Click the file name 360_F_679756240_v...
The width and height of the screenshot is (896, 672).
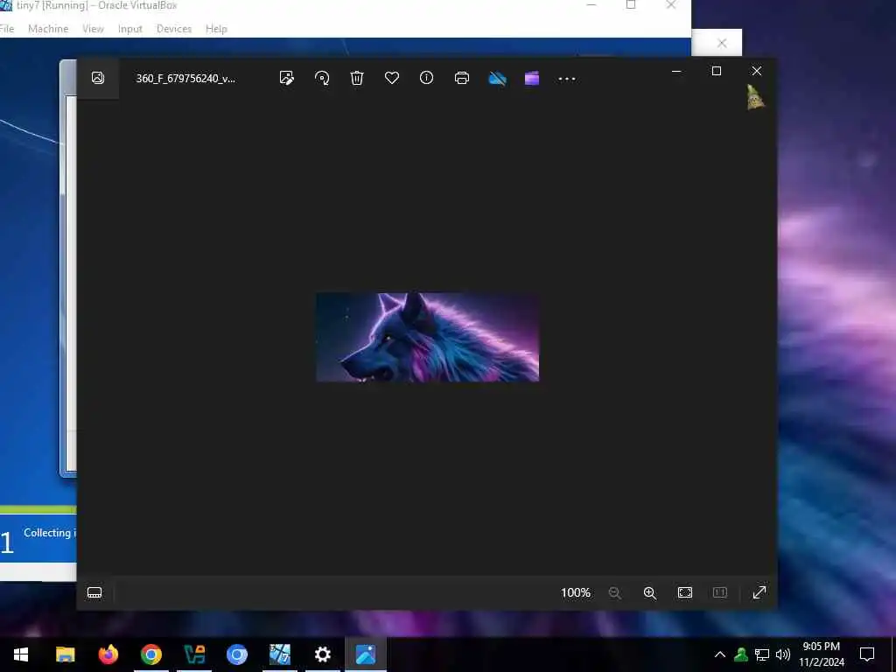185,78
